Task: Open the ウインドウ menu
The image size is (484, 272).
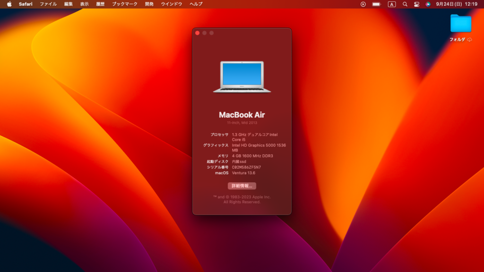Action: point(172,4)
